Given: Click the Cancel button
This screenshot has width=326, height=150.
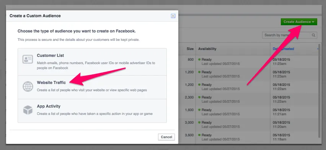Looking at the screenshot, I should tap(166, 137).
